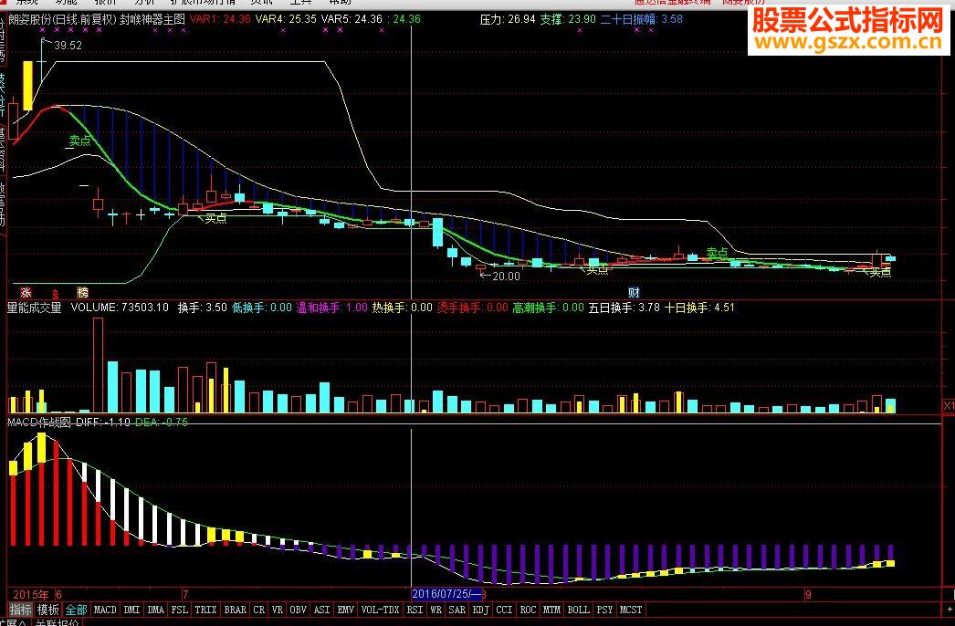
Task: Click the 压力: 26.94 reading
Action: (x=508, y=19)
